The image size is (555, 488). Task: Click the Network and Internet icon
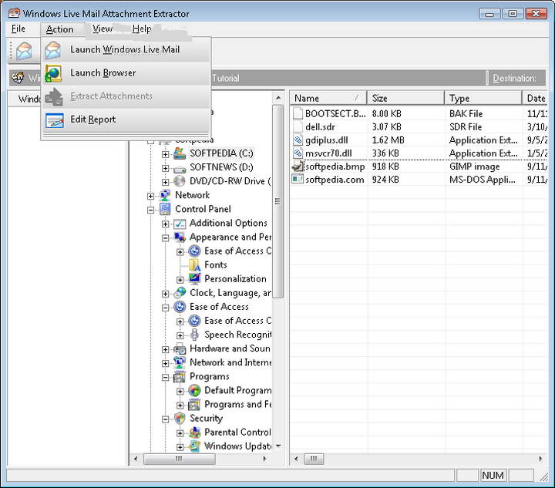pyautogui.click(x=180, y=363)
